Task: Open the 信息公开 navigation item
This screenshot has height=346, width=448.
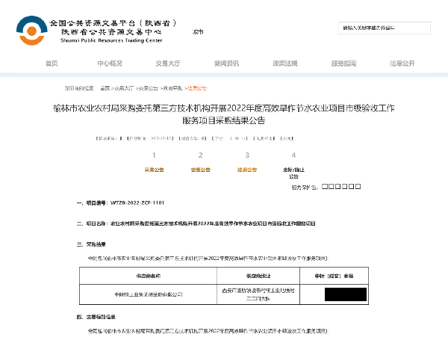Action: pyautogui.click(x=402, y=64)
